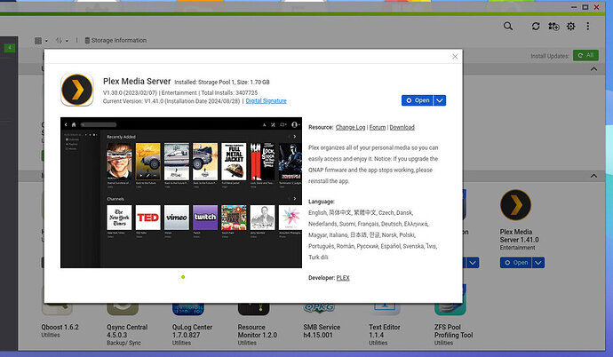Image resolution: width=613 pixels, height=357 pixels.
Task: Open the sort order dropdown
Action: pyautogui.click(x=62, y=41)
